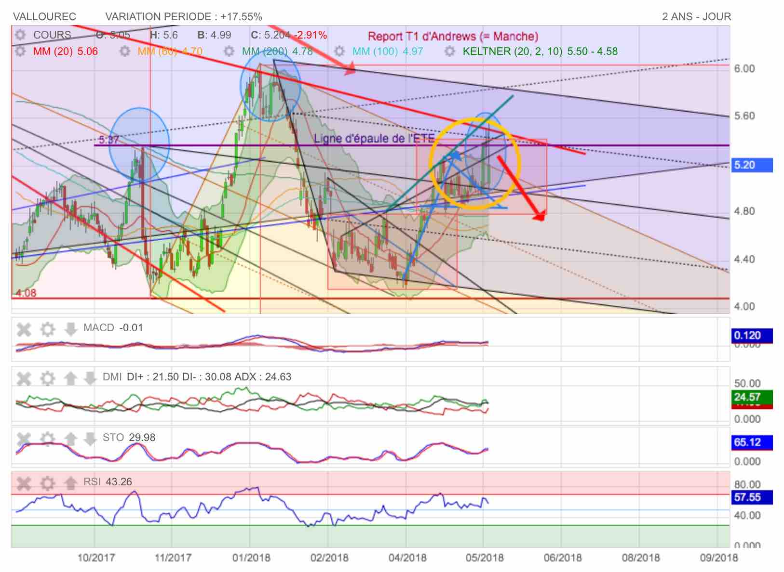Open settings gear for MM (50)

pos(125,51)
